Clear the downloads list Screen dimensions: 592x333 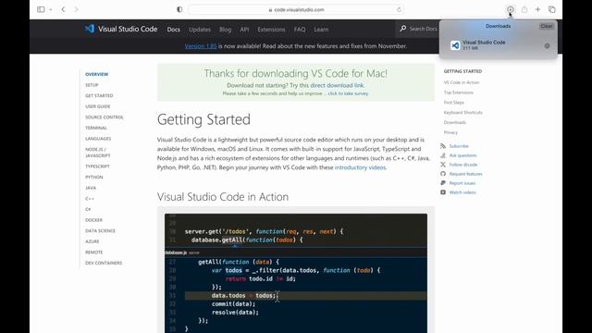click(x=547, y=26)
